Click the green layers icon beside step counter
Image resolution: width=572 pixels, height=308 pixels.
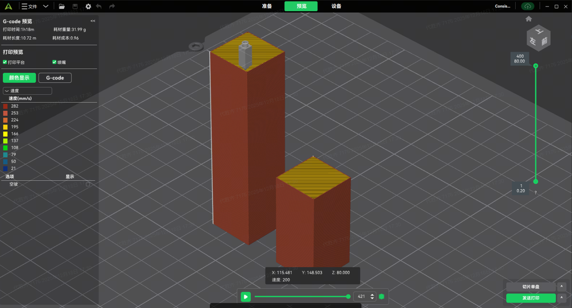click(x=382, y=296)
